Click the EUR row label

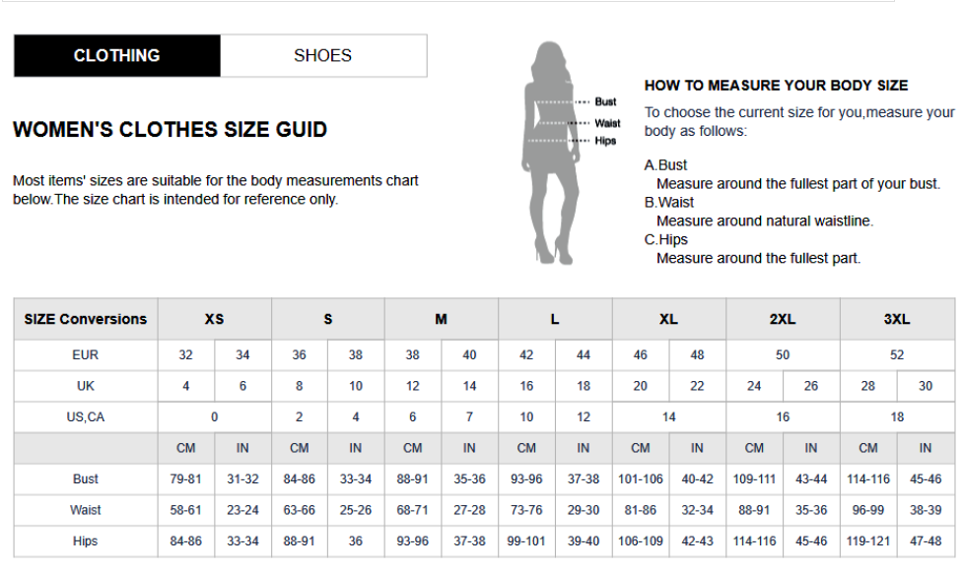[x=86, y=355]
